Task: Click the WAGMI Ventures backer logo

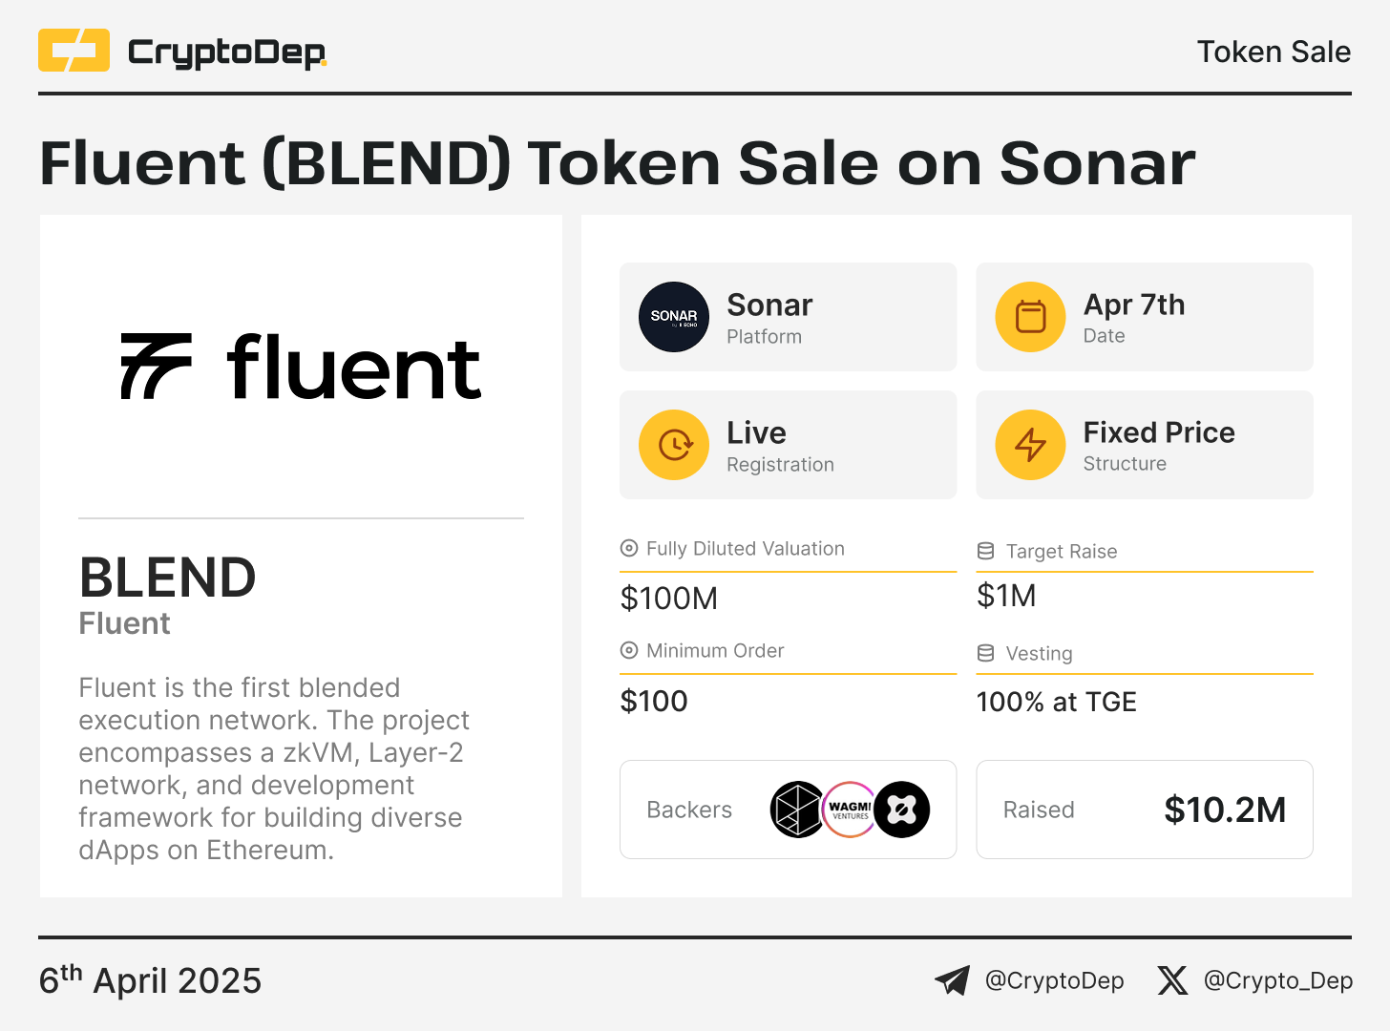Action: tap(849, 810)
